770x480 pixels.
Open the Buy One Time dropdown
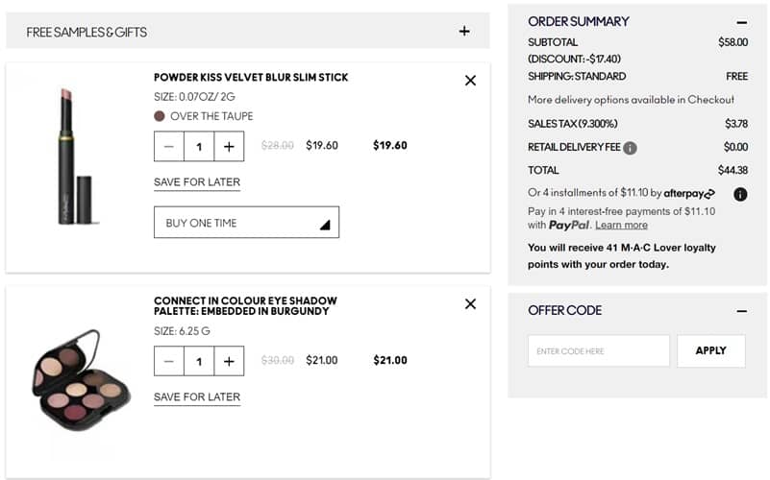pyautogui.click(x=246, y=223)
